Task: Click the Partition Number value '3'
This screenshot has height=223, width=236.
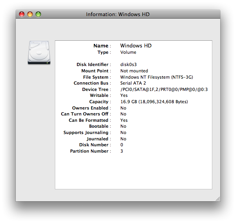Action: point(122,151)
